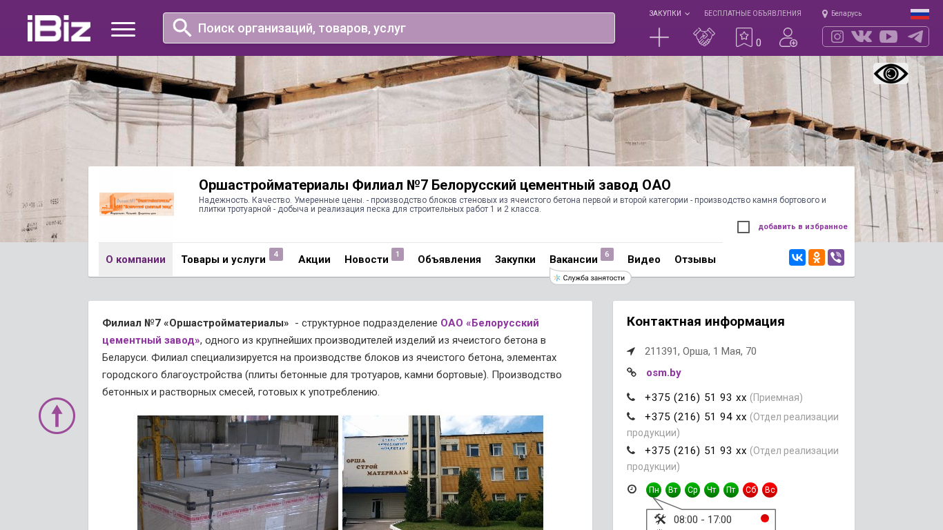Open the Закупки company tab
943x530 pixels.
tap(515, 259)
